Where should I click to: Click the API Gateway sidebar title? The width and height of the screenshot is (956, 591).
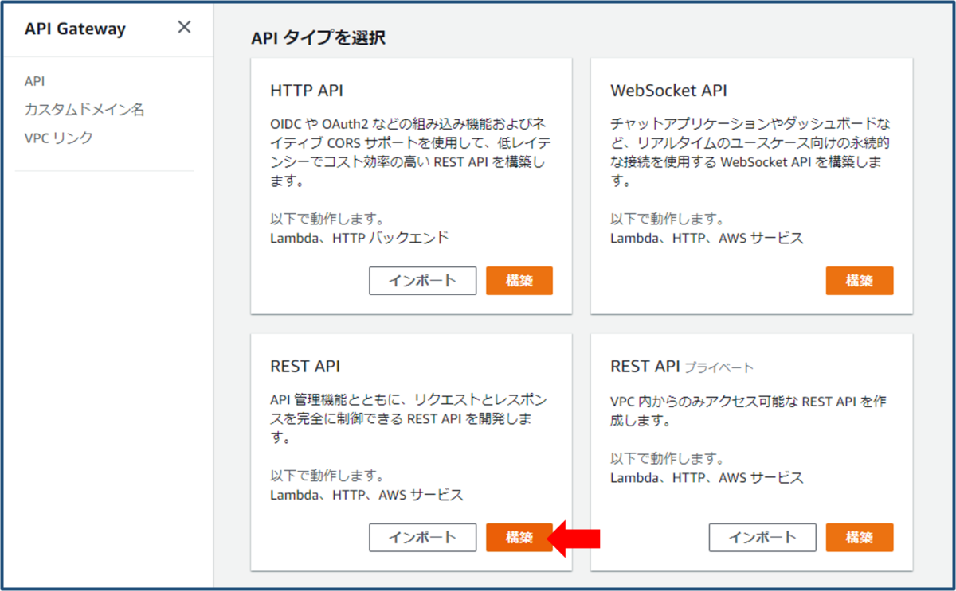tap(75, 29)
